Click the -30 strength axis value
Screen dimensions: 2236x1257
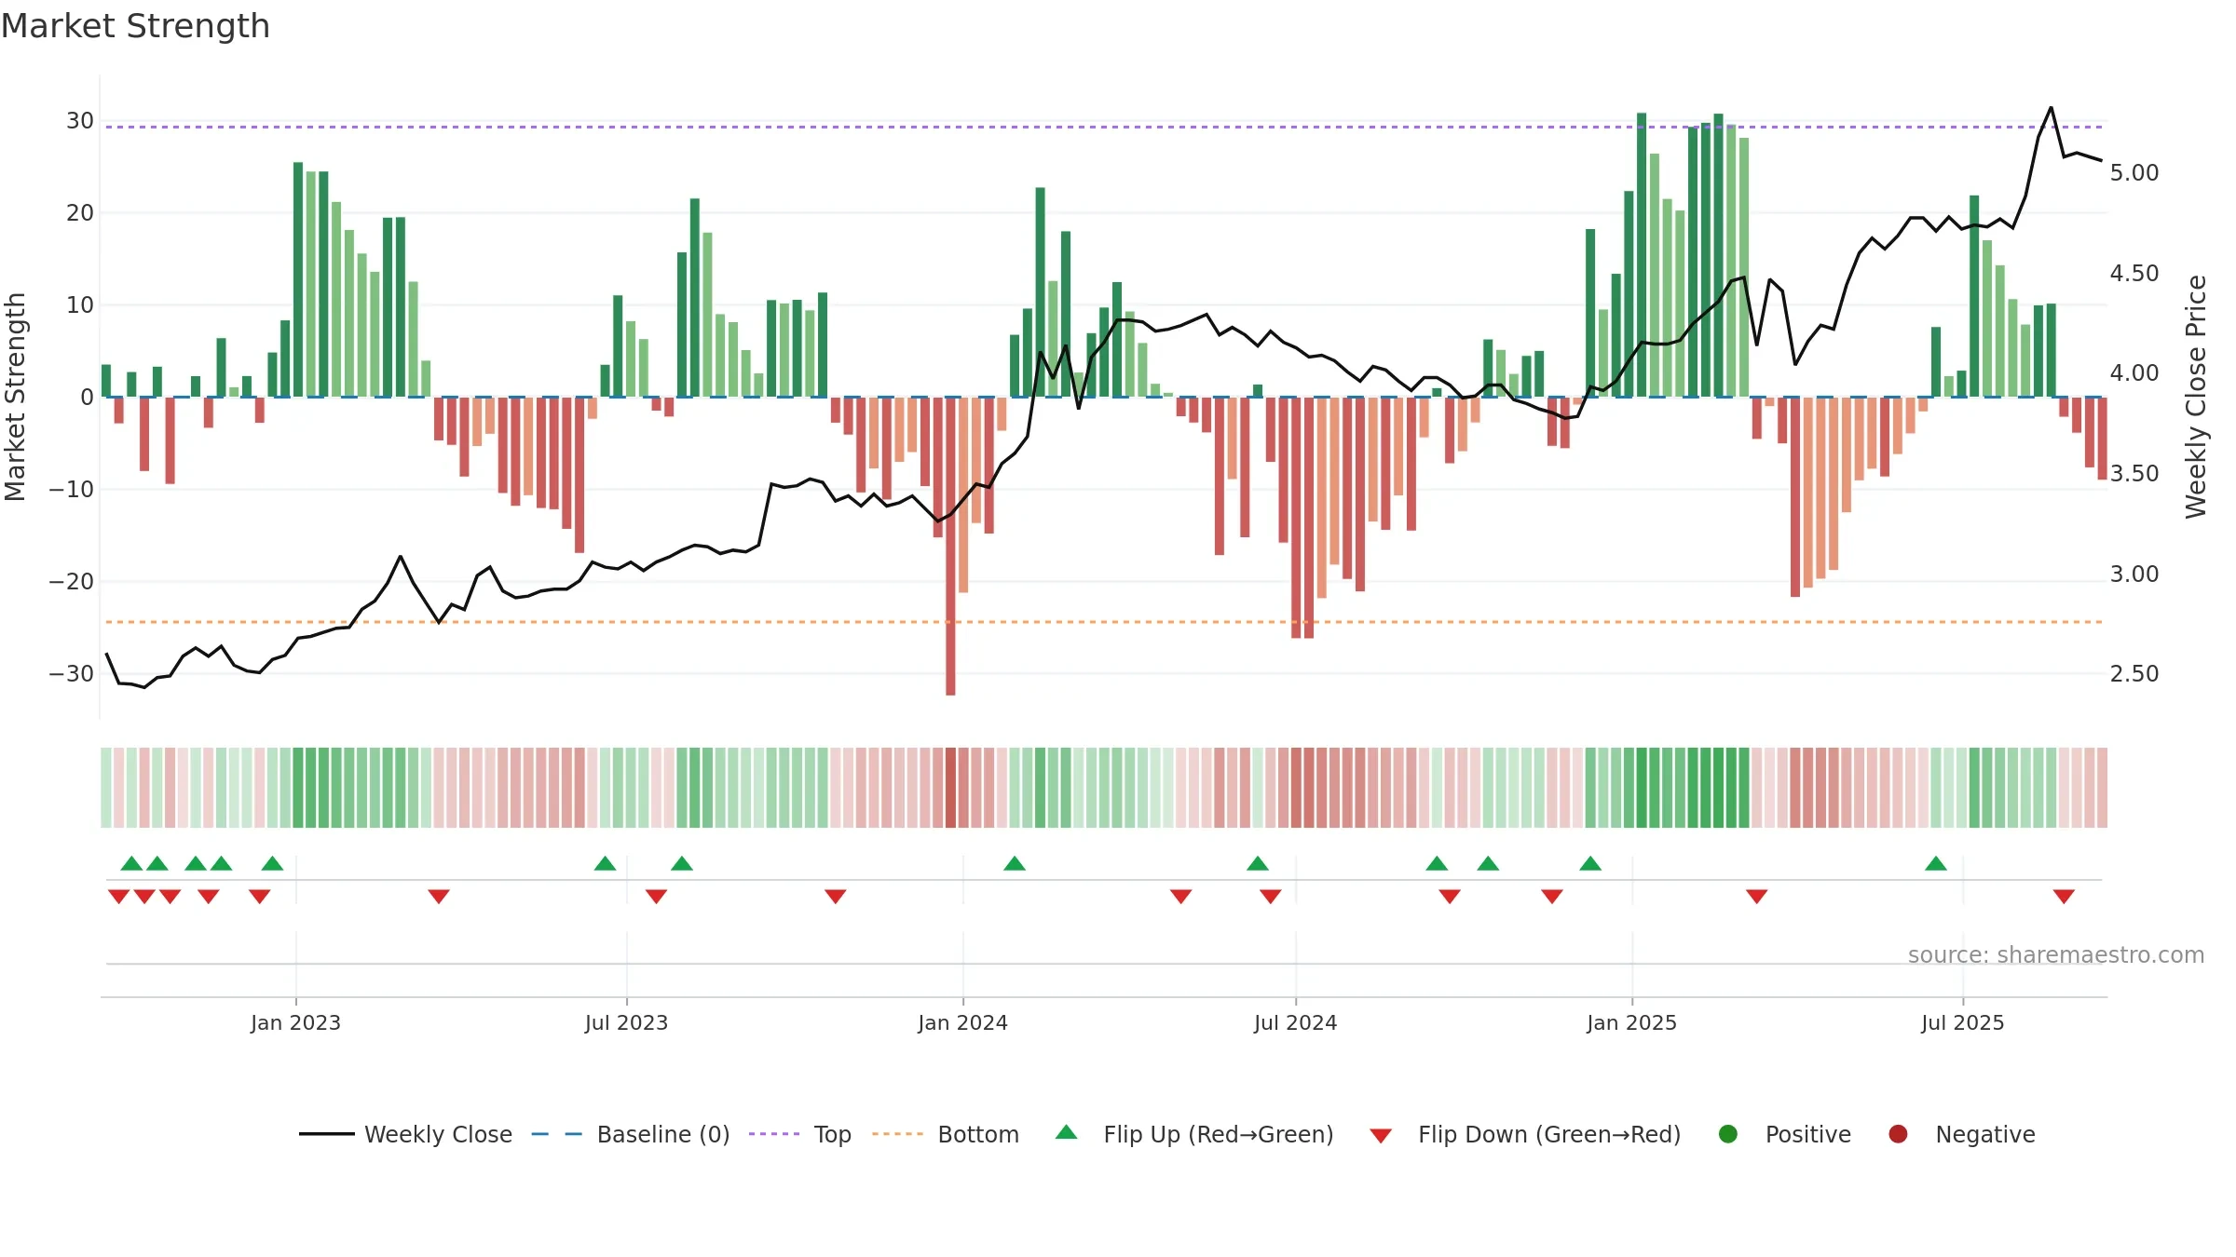72,674
